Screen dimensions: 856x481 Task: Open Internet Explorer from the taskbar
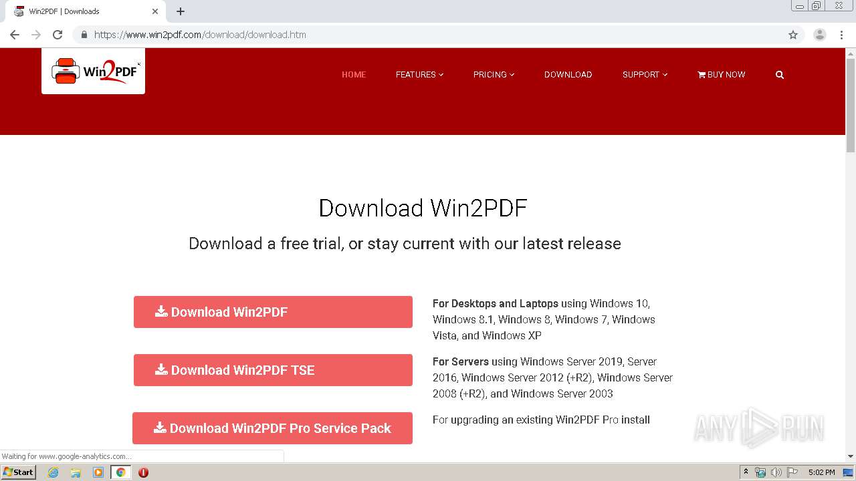[53, 472]
